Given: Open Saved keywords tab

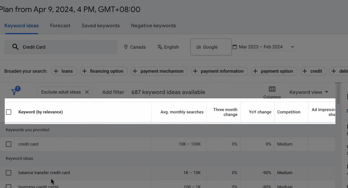Looking at the screenshot, I should [x=101, y=26].
